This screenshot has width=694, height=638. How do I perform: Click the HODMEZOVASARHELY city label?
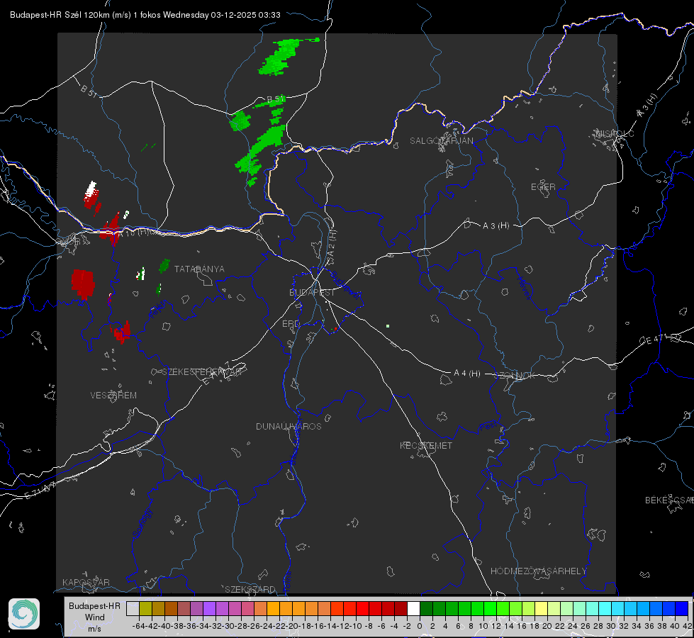[x=538, y=571]
